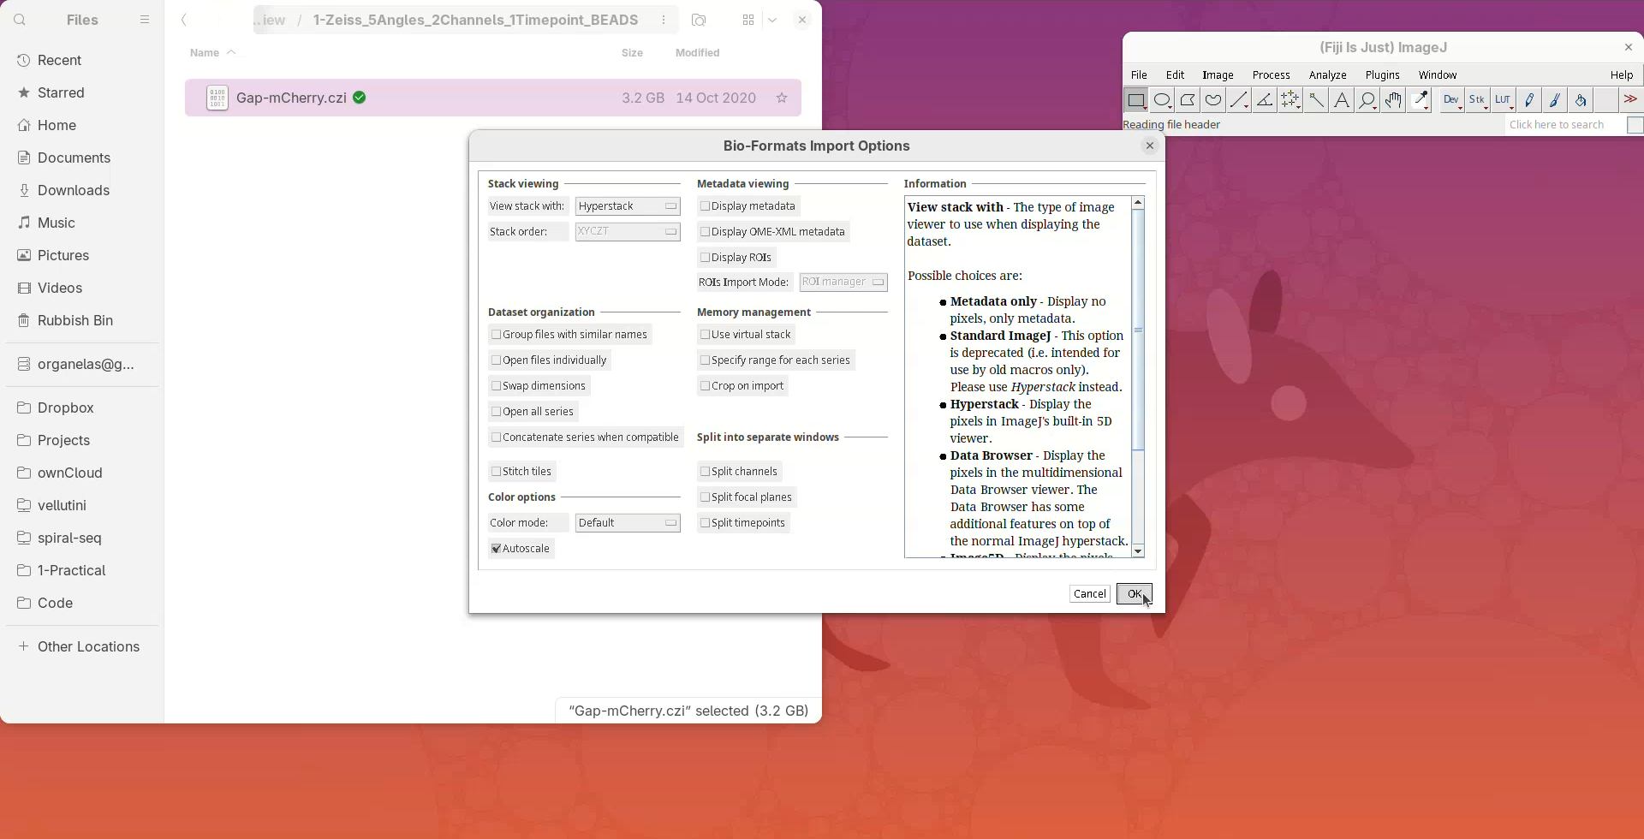Screen dimensions: 1644x839
Task: Select the Hand scrolling tool
Action: [1393, 100]
